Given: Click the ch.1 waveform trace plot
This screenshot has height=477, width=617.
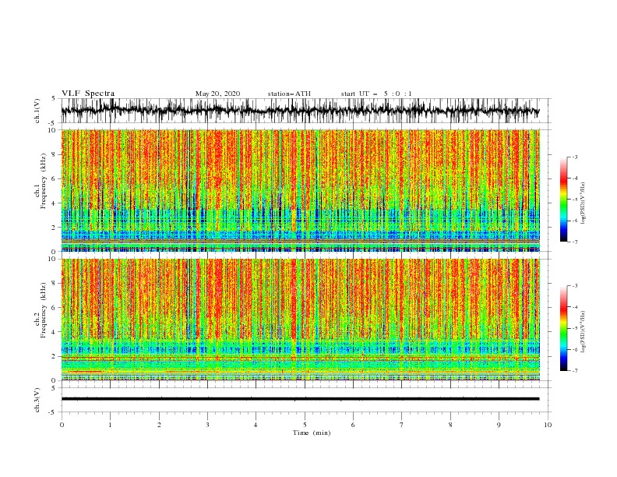Looking at the screenshot, I should coord(300,111).
